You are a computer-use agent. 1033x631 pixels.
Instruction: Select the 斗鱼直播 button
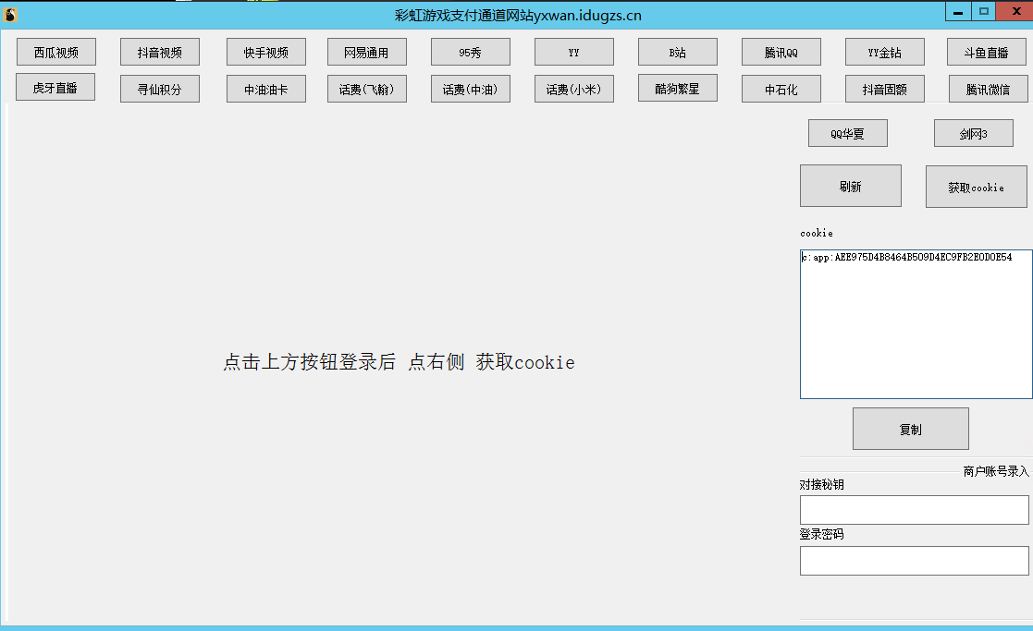[986, 52]
